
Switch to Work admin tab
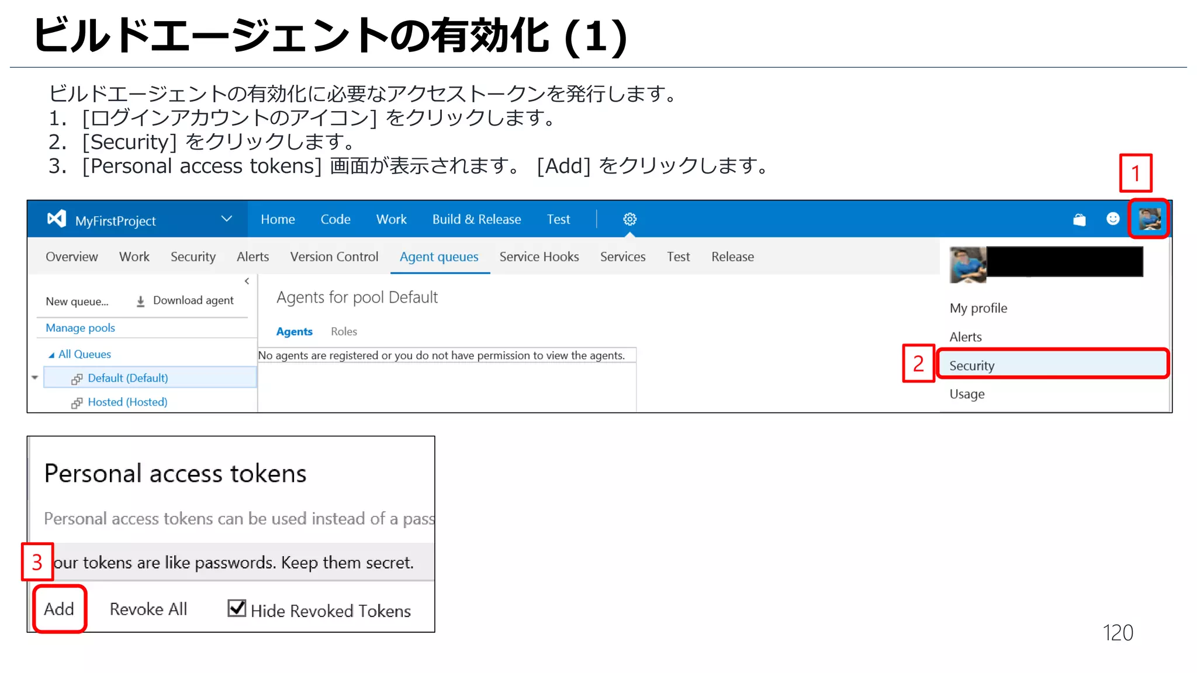134,257
